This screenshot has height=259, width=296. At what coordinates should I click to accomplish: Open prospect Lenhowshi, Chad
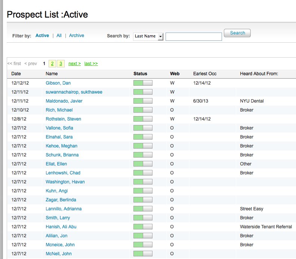click(63, 173)
